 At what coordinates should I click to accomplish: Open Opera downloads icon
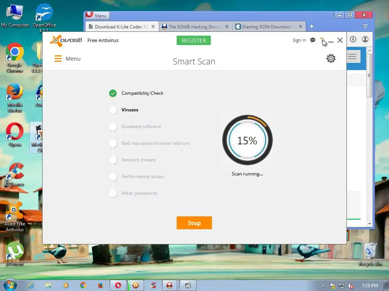click(x=353, y=39)
